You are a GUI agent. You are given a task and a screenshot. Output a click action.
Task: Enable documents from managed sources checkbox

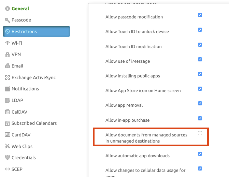[x=200, y=133]
